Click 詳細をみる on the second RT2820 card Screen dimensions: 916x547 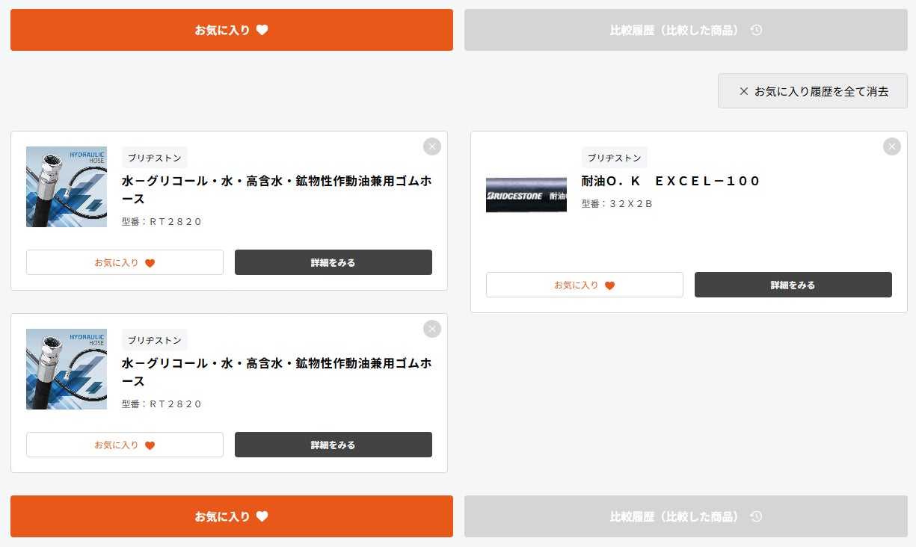pyautogui.click(x=333, y=445)
